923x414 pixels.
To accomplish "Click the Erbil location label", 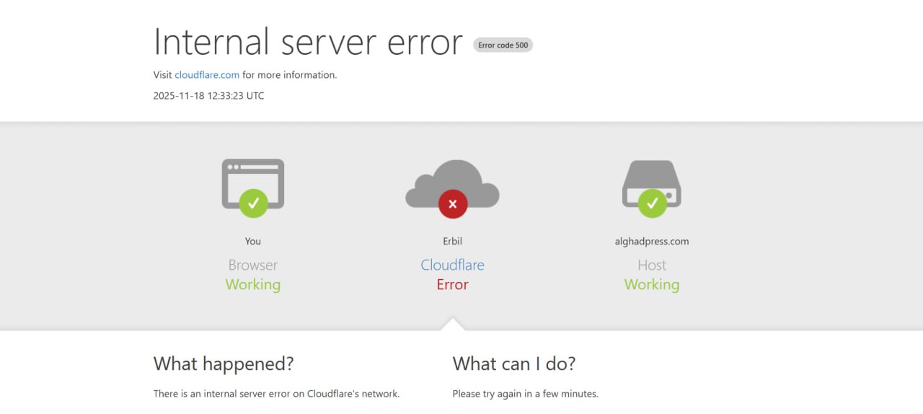I will 452,242.
